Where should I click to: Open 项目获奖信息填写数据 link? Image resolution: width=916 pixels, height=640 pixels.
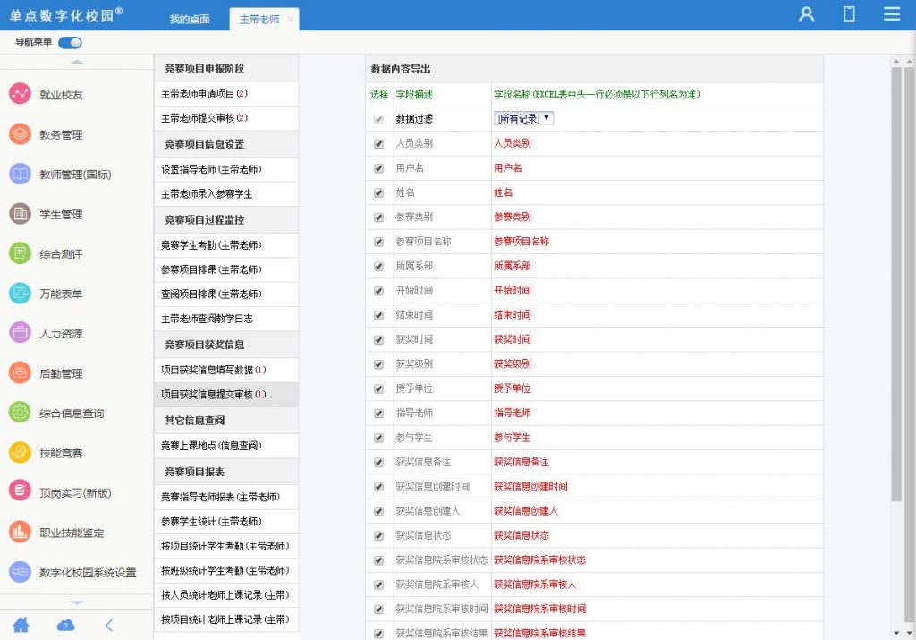tap(226, 370)
